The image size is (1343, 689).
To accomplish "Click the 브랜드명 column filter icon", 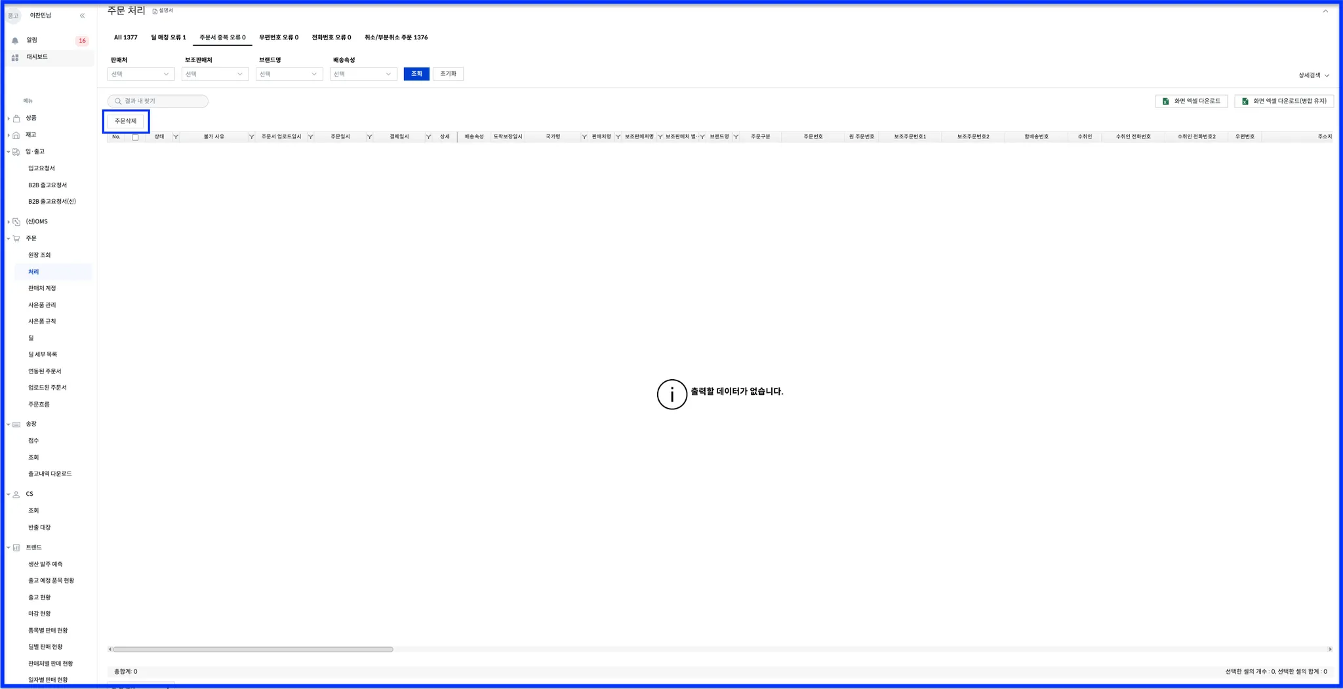I will pos(736,137).
